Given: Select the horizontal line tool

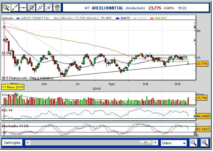Looking at the screenshot, I should click(23, 8).
